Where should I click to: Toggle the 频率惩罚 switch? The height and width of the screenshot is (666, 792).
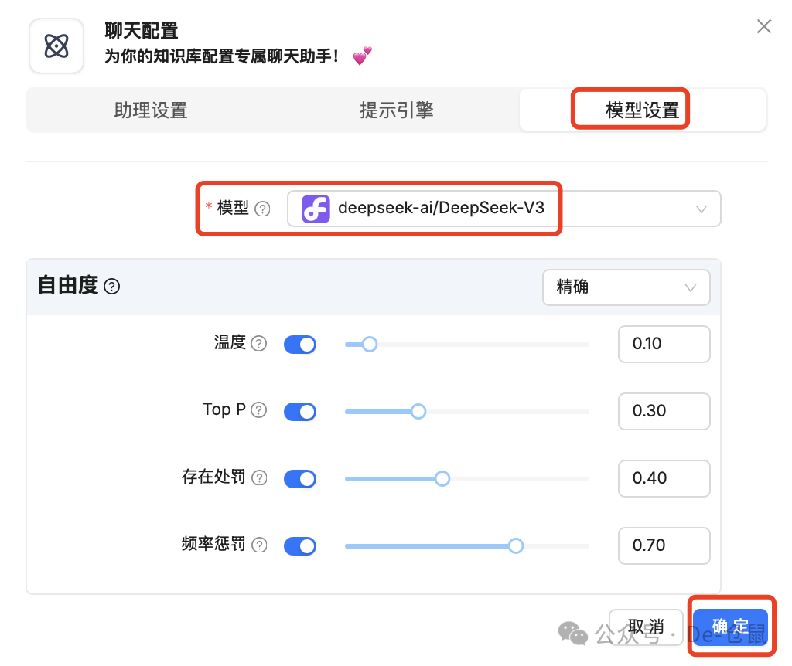(300, 545)
